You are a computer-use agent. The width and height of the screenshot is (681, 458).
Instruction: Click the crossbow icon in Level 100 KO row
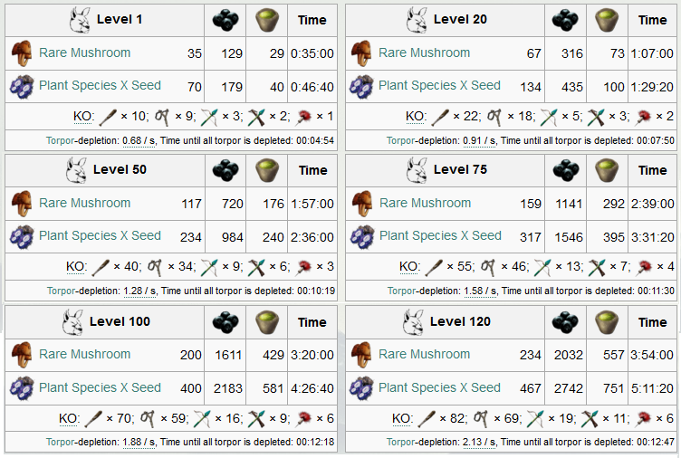click(255, 419)
